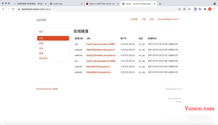Click the ssh name in the tcp 20080 row
The width and height of the screenshot is (218, 125).
point(76,61)
